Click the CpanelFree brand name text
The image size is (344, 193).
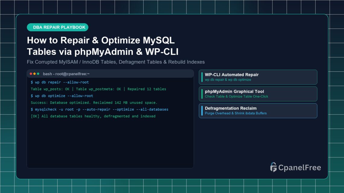click(300, 168)
